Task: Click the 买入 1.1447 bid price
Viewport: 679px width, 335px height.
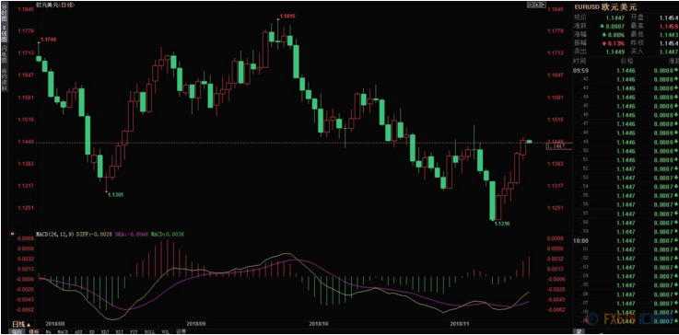Action: pyautogui.click(x=668, y=52)
